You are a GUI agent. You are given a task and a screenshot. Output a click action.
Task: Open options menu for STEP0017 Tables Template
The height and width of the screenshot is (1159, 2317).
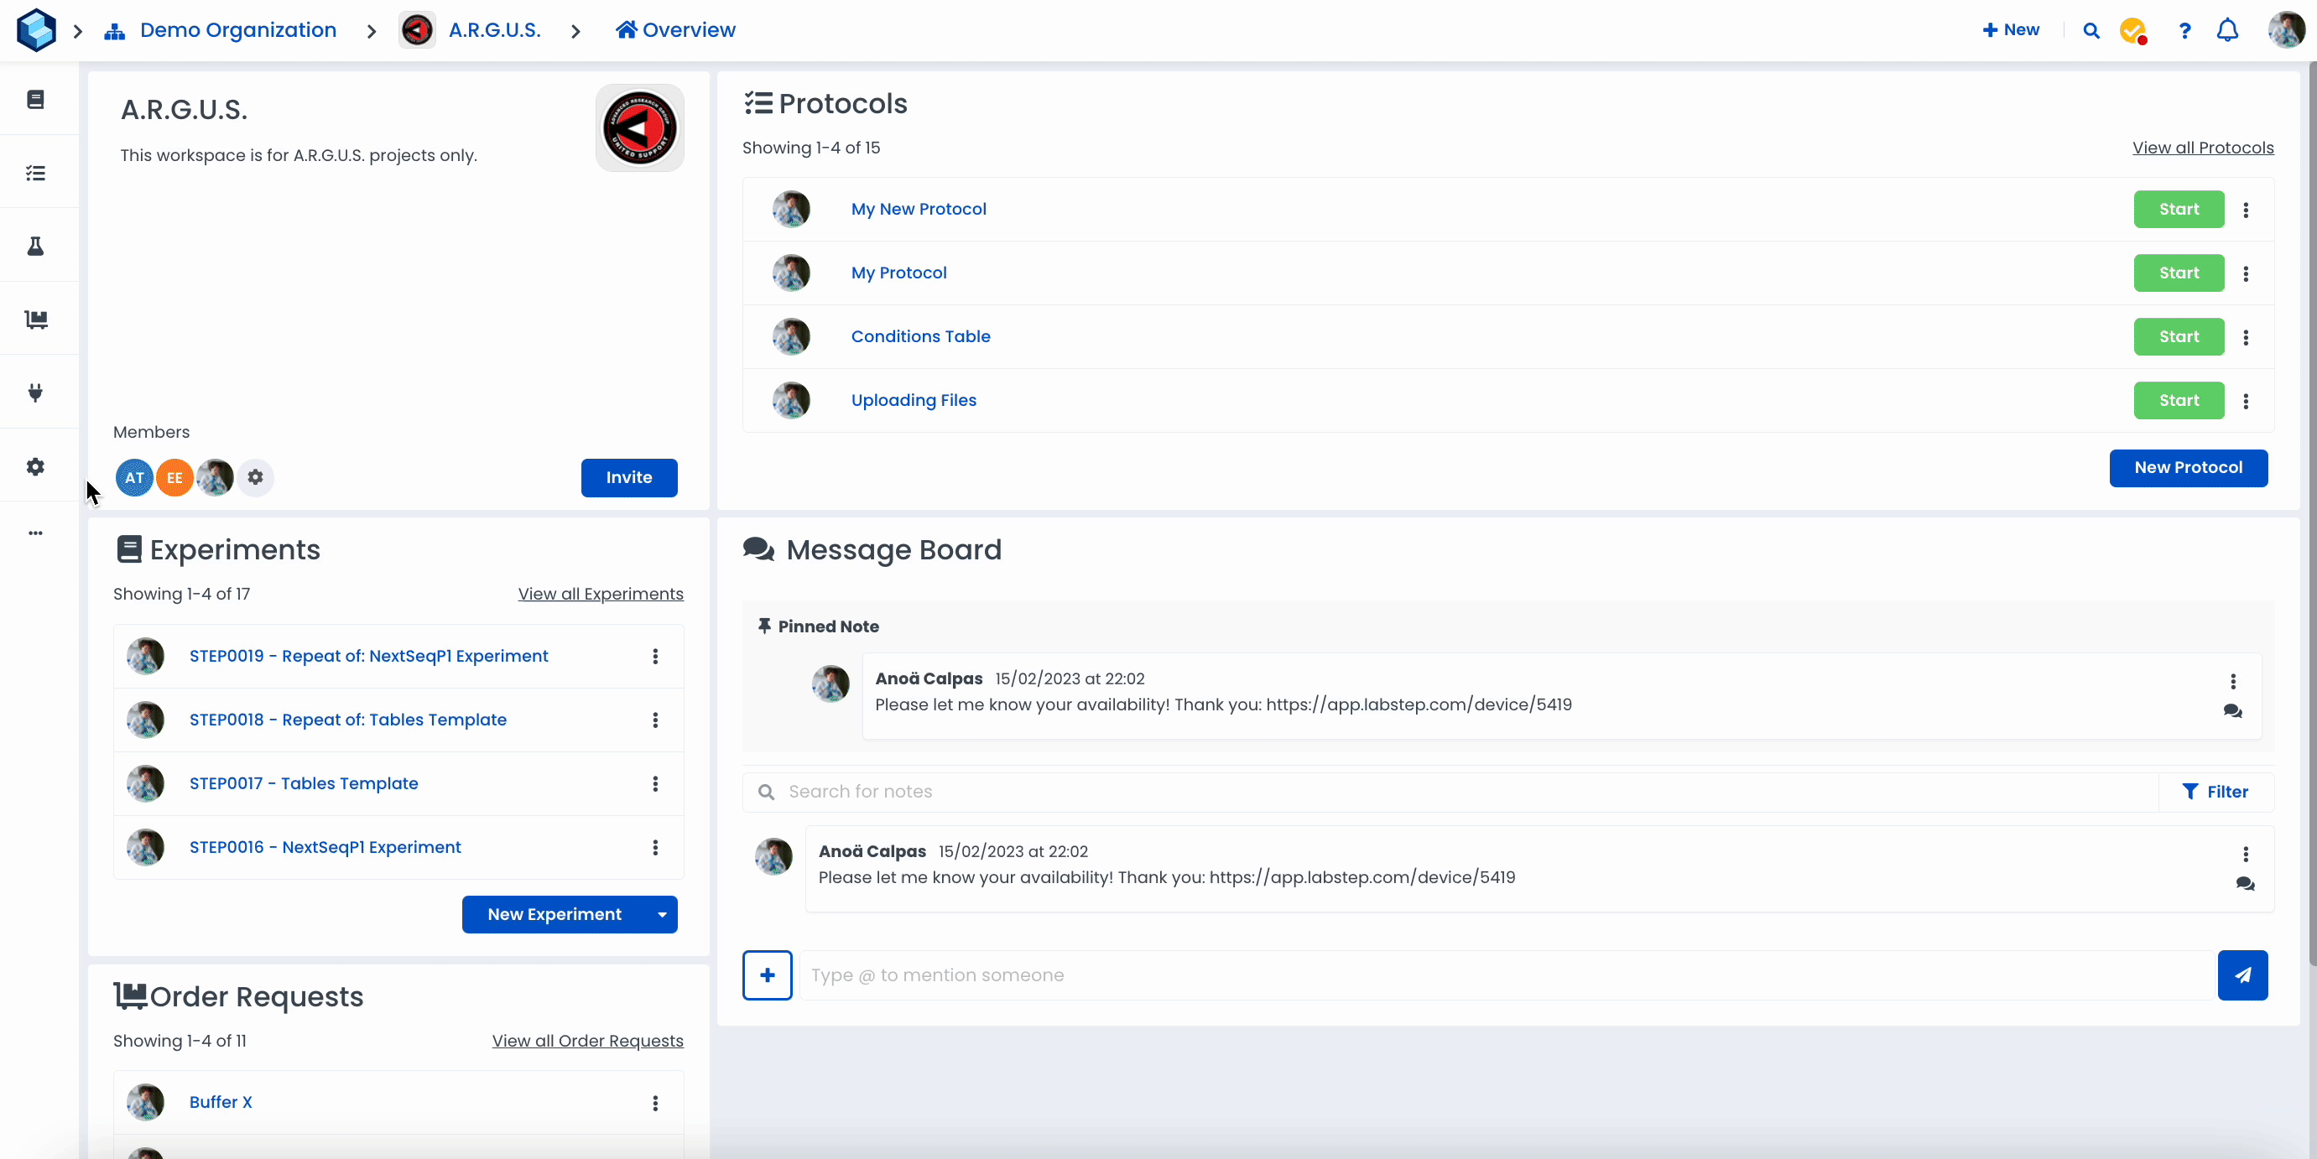(x=656, y=784)
